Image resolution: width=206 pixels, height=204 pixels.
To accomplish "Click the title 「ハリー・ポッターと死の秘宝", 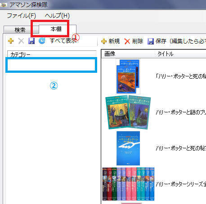I will (x=181, y=76).
